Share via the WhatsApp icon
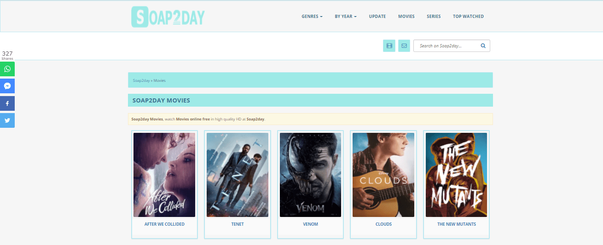603x245 pixels. (7, 69)
